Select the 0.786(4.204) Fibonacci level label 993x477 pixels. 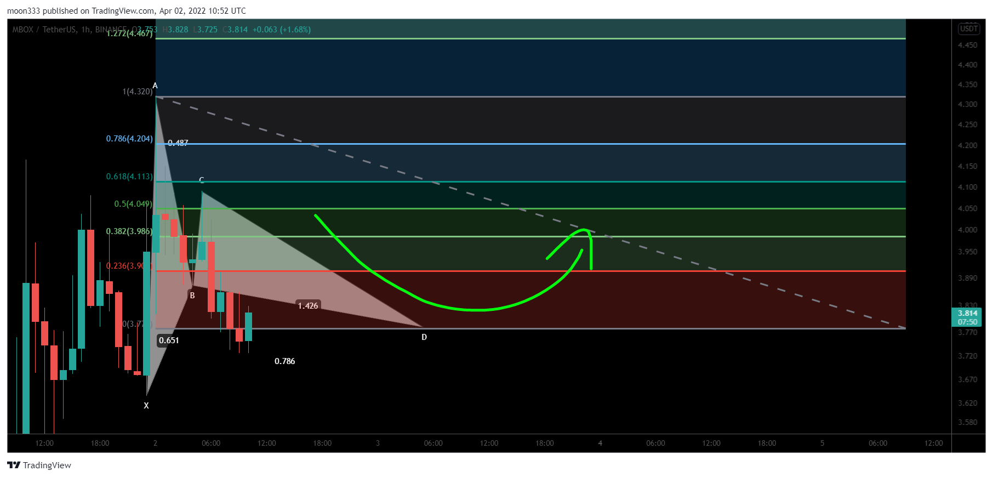[129, 139]
